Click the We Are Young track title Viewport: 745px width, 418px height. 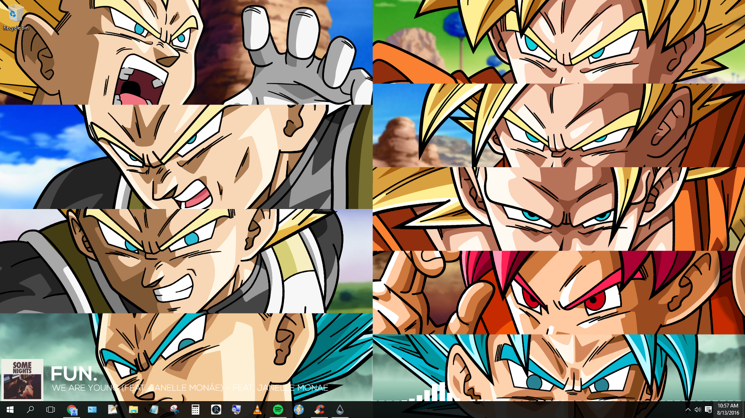[x=190, y=388]
